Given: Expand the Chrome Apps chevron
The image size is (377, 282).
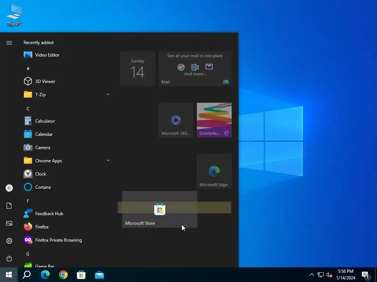Looking at the screenshot, I should tap(108, 161).
